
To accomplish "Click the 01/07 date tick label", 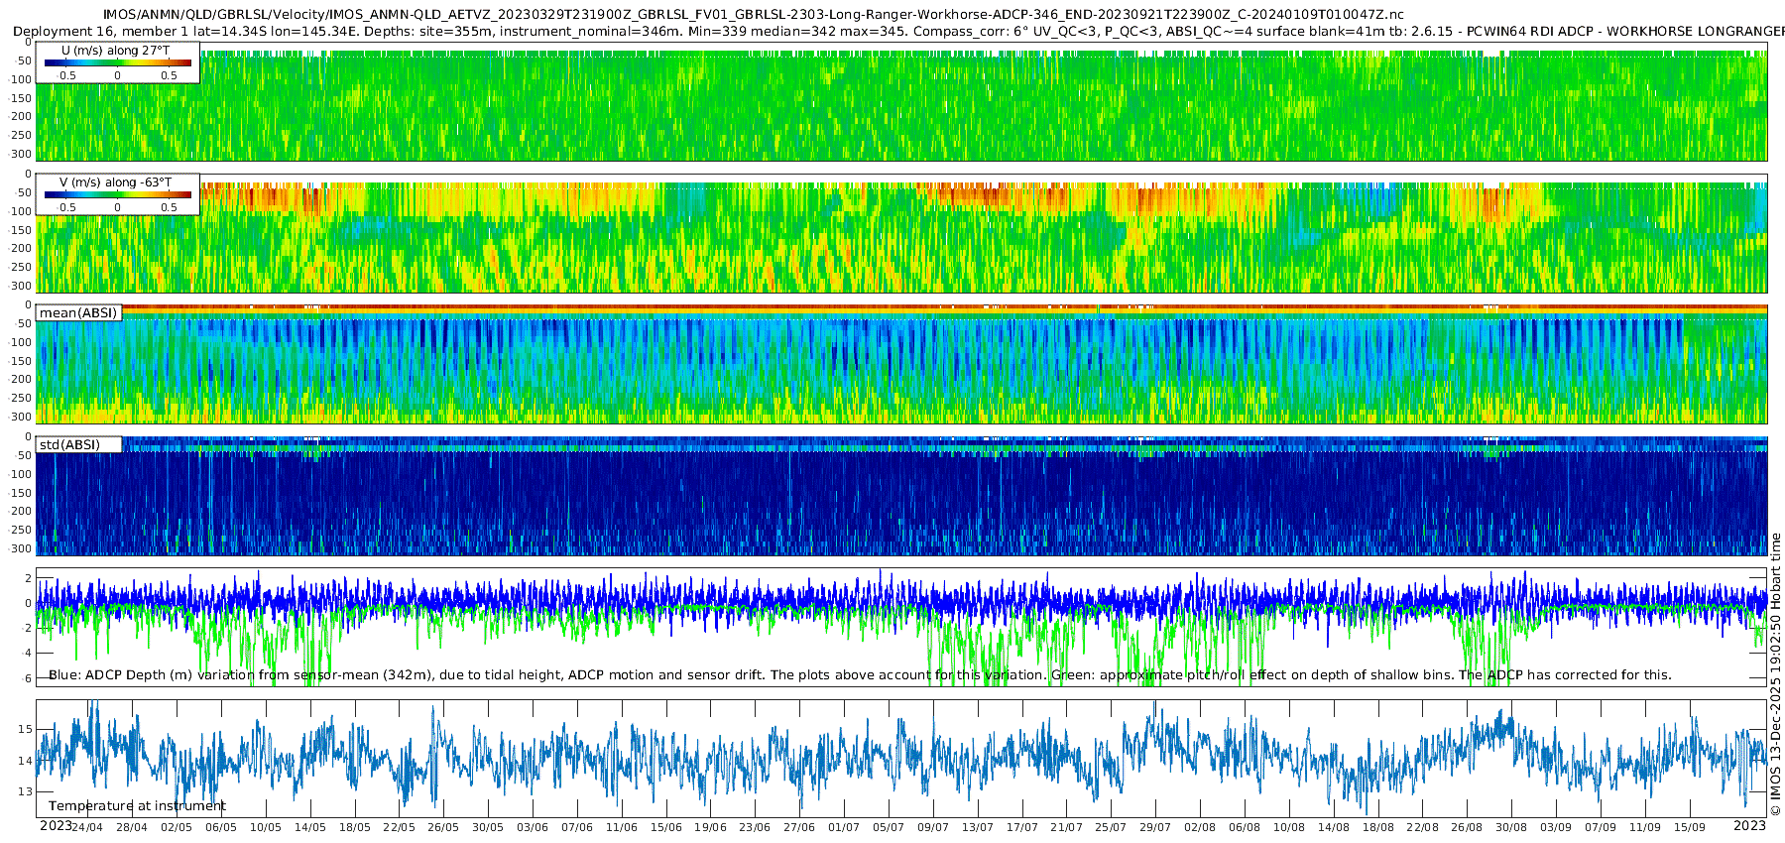I will [x=844, y=827].
